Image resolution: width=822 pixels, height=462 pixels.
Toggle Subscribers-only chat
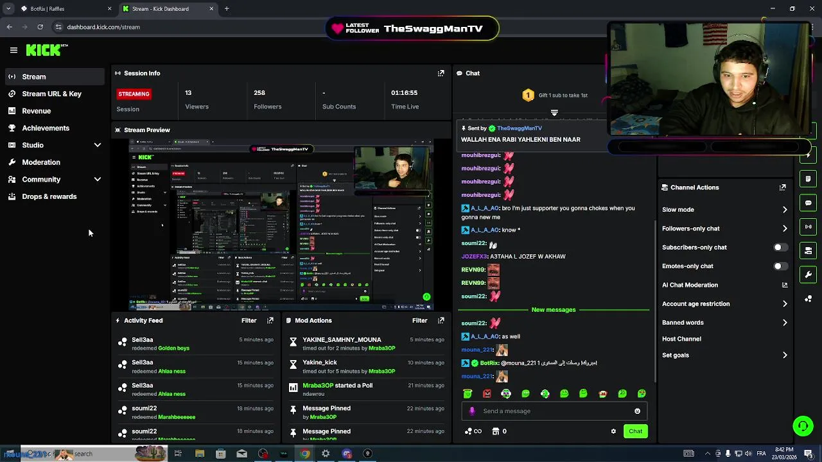(780, 247)
